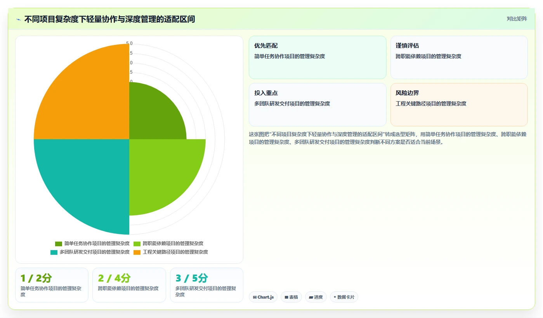
Task: Click the 表格 chip
Action: (x=291, y=297)
